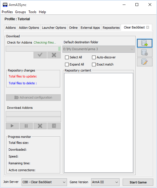Switch to the Repositories tab

(x=111, y=28)
